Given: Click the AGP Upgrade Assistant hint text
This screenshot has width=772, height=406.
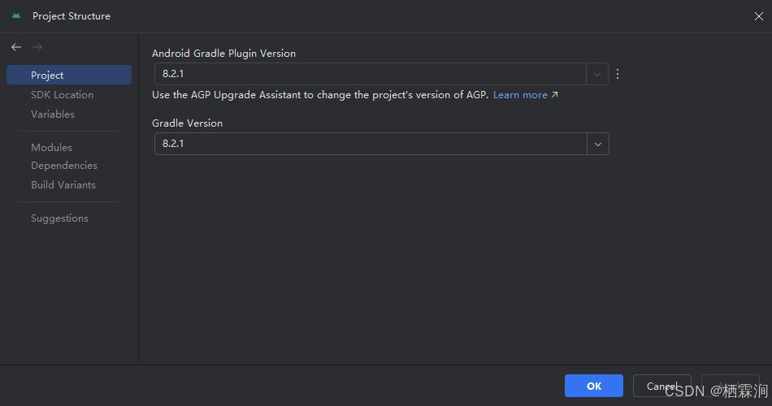Looking at the screenshot, I should click(320, 95).
